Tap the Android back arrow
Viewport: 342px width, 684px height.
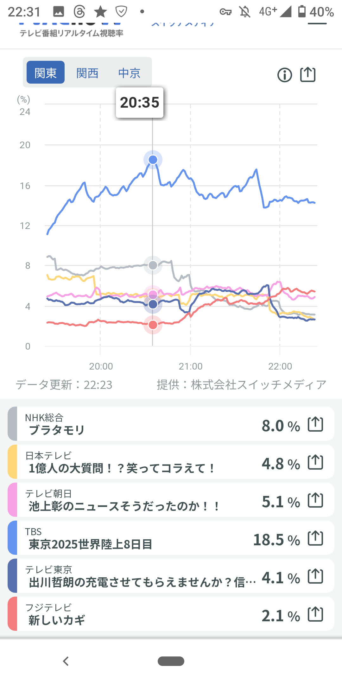click(66, 661)
